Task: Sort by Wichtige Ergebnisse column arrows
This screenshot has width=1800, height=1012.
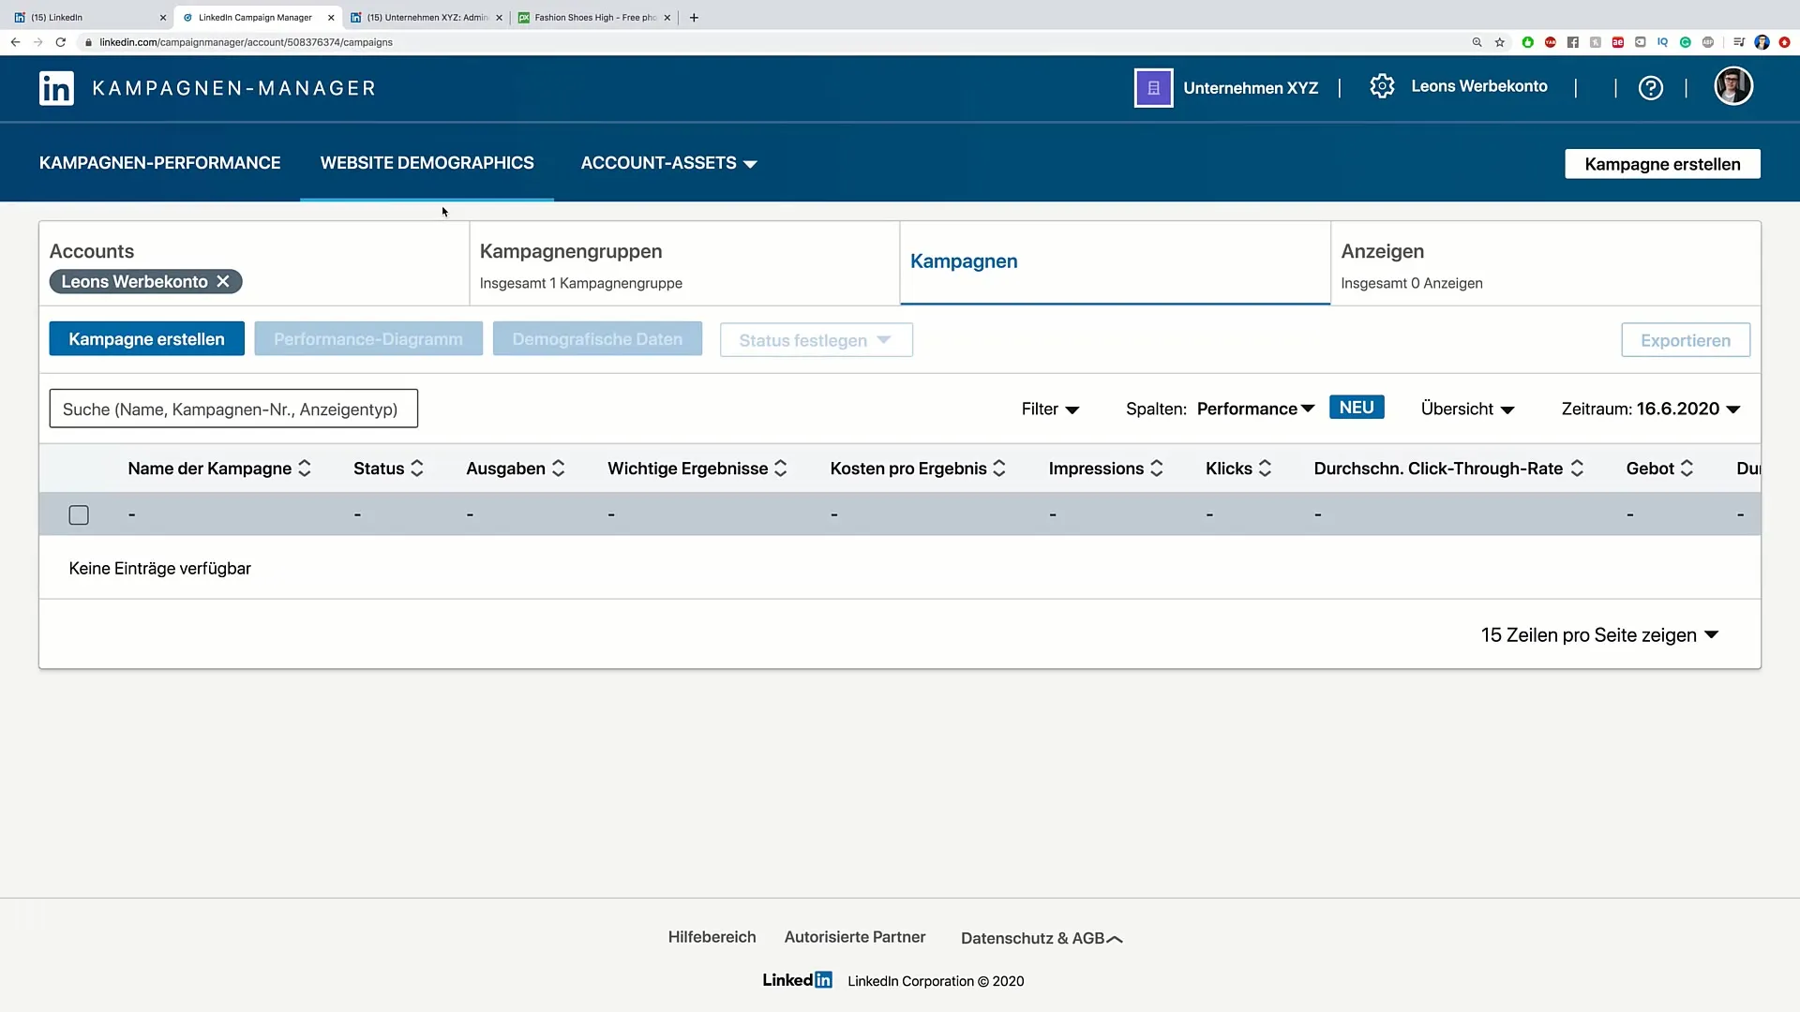Action: [x=780, y=469]
